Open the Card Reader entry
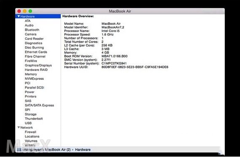The image size is (240, 157). coord(34,38)
